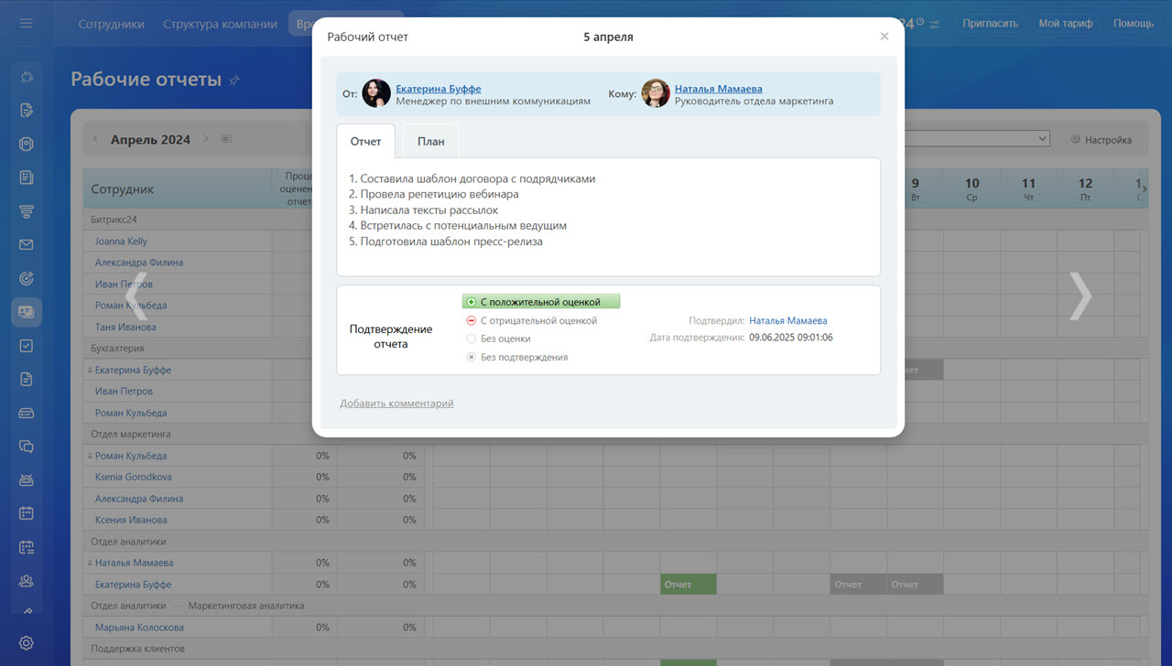Click the checkbox tasks icon in sidebar
1172x666 pixels.
pyautogui.click(x=27, y=346)
